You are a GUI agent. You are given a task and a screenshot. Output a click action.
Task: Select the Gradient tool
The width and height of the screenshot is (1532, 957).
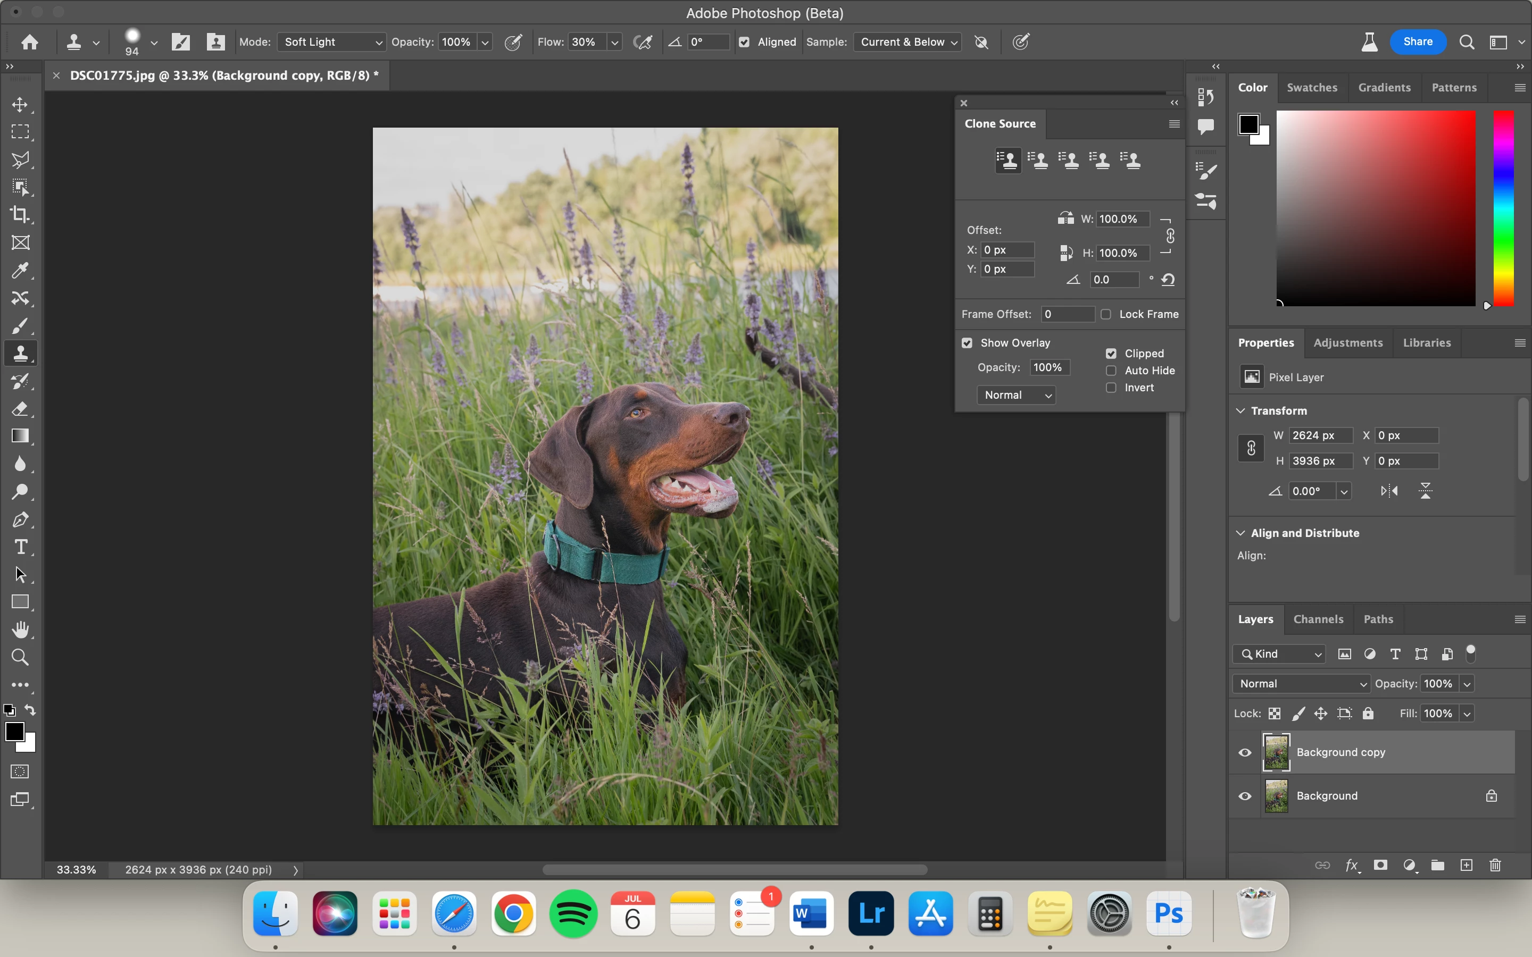(x=20, y=436)
